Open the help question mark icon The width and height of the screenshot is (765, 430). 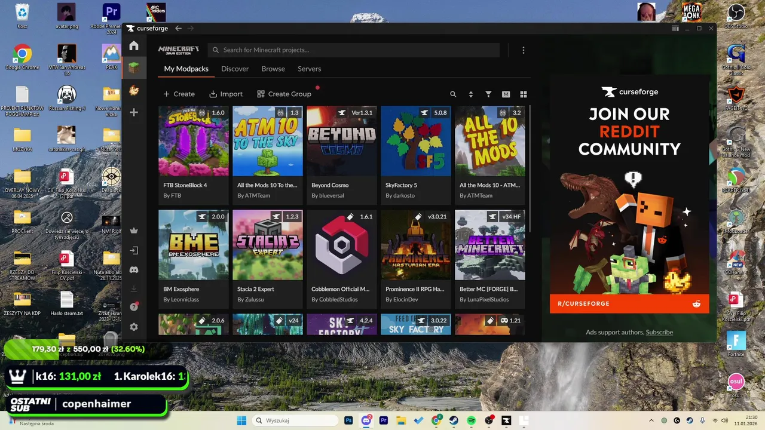(x=134, y=307)
